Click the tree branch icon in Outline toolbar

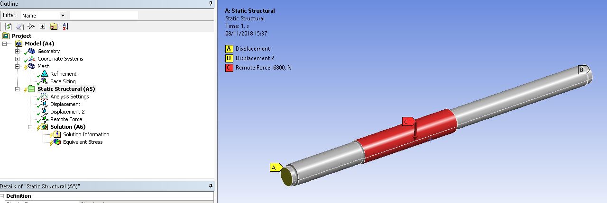pos(31,26)
